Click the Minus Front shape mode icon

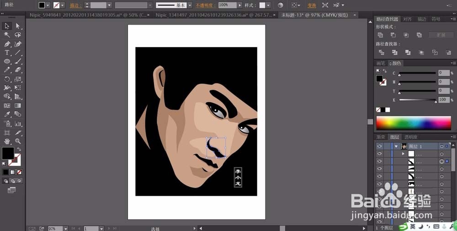point(393,35)
